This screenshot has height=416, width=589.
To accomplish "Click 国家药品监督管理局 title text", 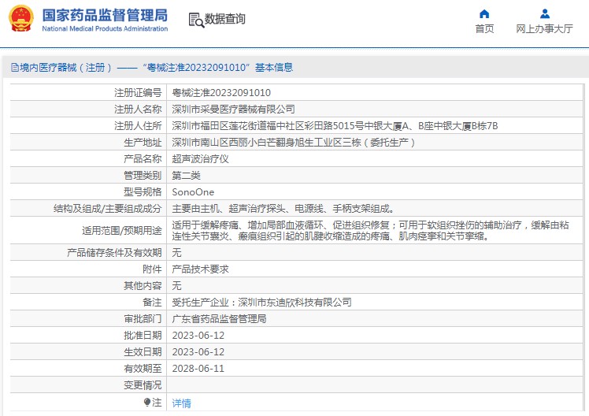I will pyautogui.click(x=105, y=16).
